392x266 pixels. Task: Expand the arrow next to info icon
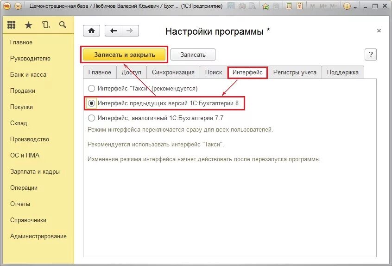tap(355, 7)
